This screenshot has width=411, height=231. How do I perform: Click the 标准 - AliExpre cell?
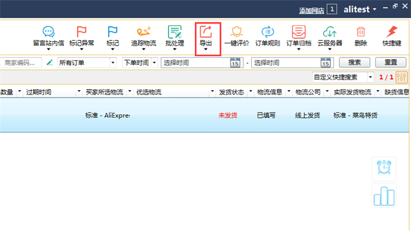107,115
